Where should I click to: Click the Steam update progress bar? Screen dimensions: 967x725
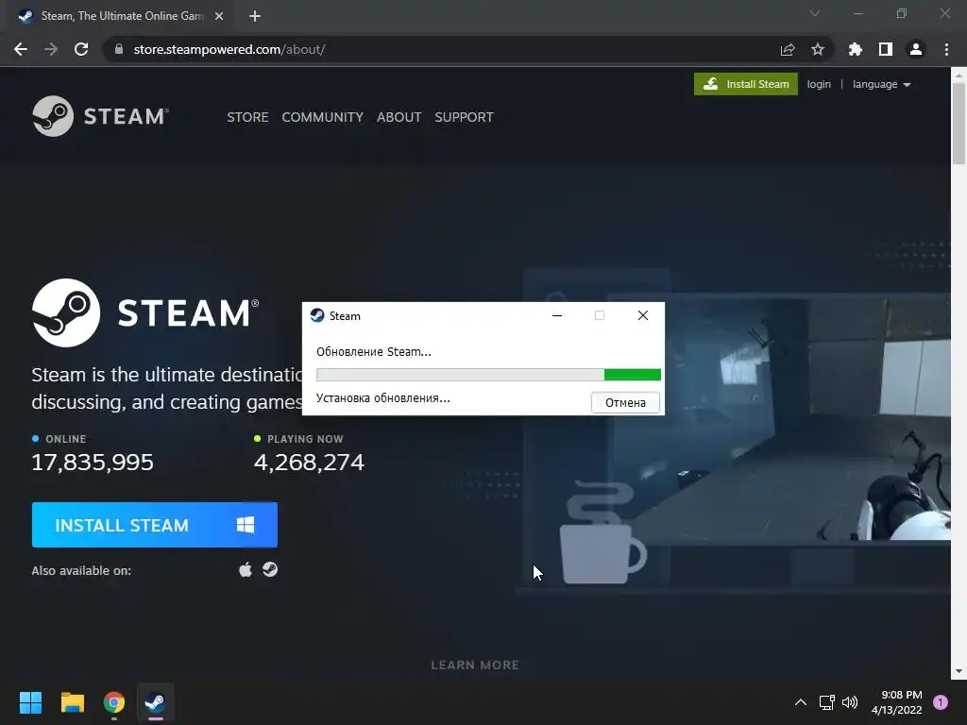(x=488, y=375)
